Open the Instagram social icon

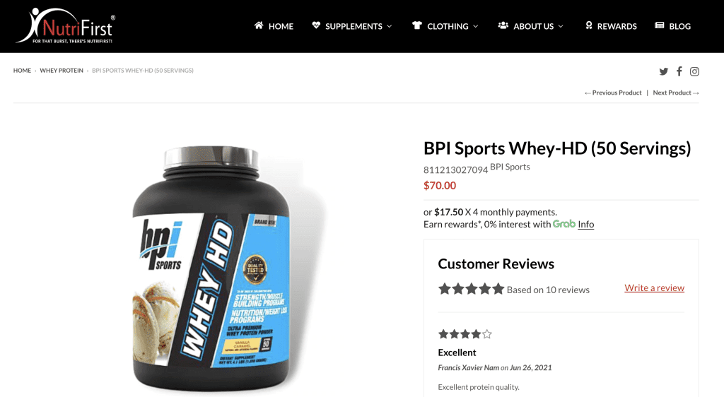[x=694, y=71]
